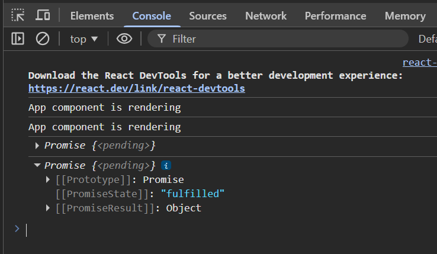
Task: Expand the [[PromiseResult]] Object
Action: pos(48,208)
